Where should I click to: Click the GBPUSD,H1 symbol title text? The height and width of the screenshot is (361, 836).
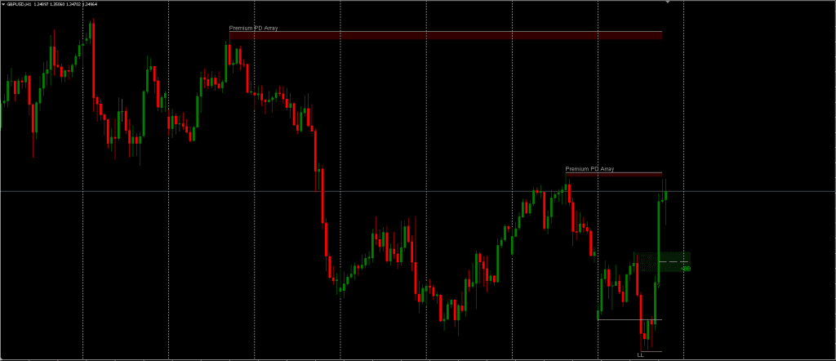pos(20,4)
